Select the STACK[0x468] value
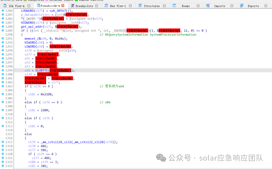The width and height of the screenshot is (272, 169). point(46,67)
